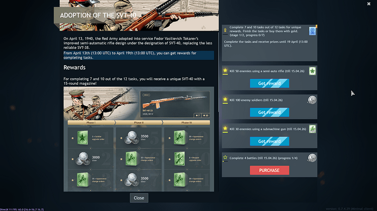The height and width of the screenshot is (211, 377).
Task: Click silver coin icon beside 100 enemy soldiers task
Action: (312, 100)
